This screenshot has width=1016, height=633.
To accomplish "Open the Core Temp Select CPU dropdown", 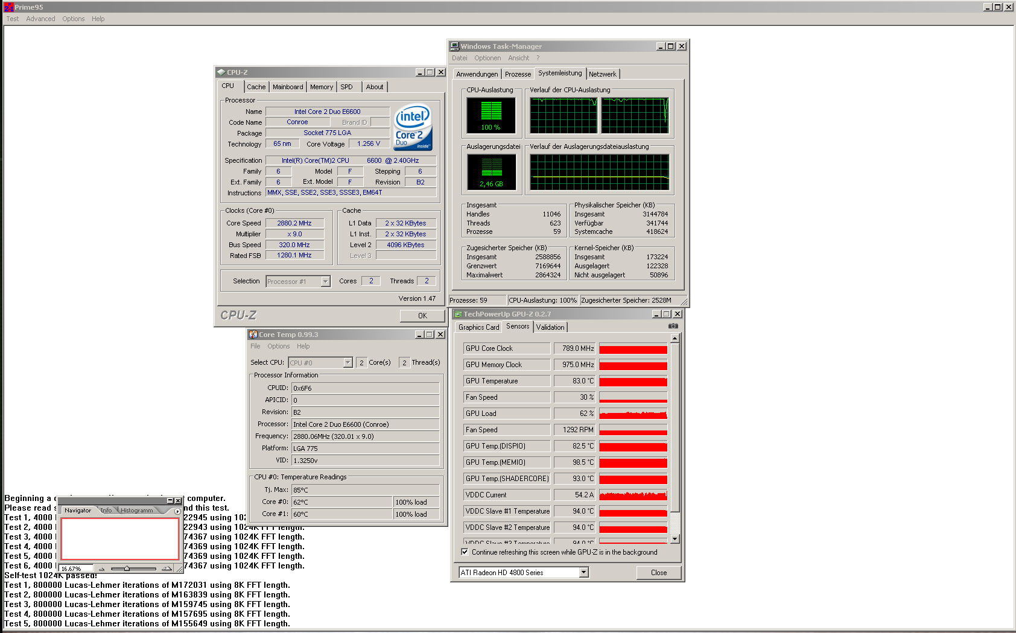I will click(x=348, y=363).
